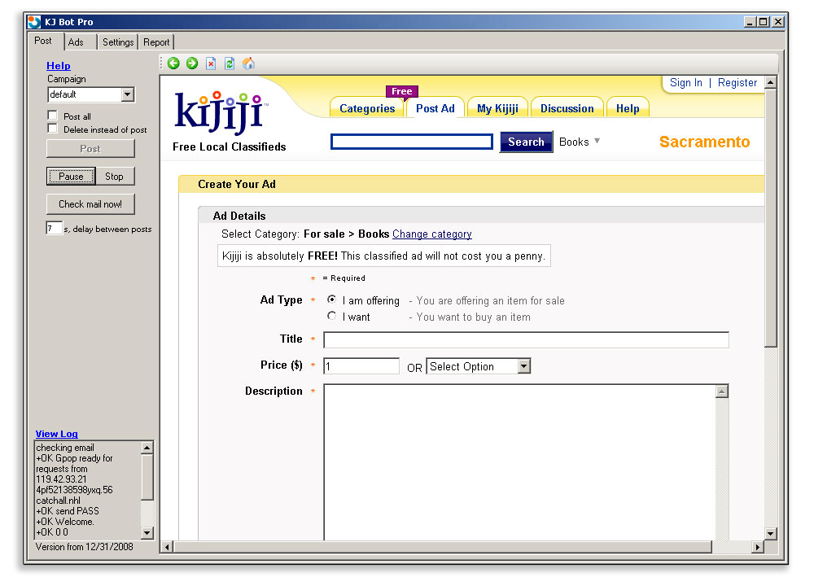Click inside the Description text area
Image resolution: width=814 pixels, height=586 pixels.
[x=519, y=462]
